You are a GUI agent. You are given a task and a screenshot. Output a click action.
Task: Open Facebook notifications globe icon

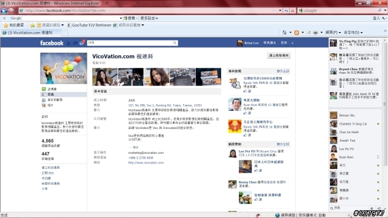(x=82, y=43)
